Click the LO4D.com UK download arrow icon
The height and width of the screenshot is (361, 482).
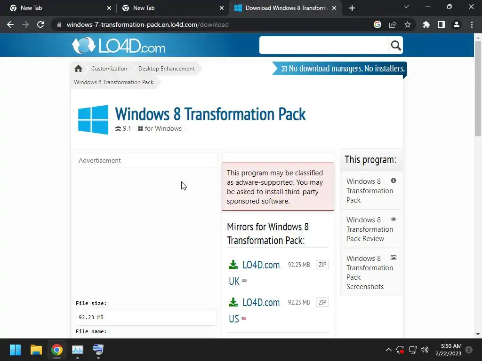tap(233, 265)
